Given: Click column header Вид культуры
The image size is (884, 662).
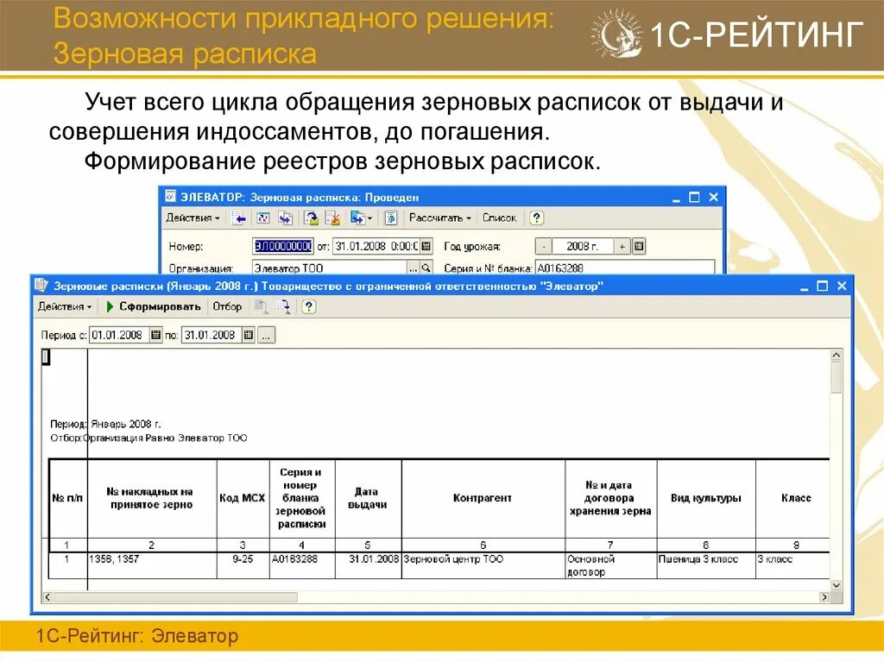Looking at the screenshot, I should pos(706,498).
